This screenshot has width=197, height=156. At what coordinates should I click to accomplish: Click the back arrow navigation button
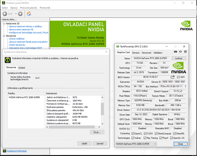5,14
